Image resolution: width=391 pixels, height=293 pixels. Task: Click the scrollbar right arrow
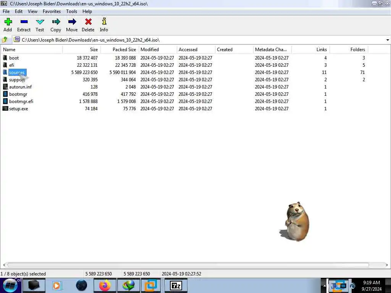pos(387,265)
